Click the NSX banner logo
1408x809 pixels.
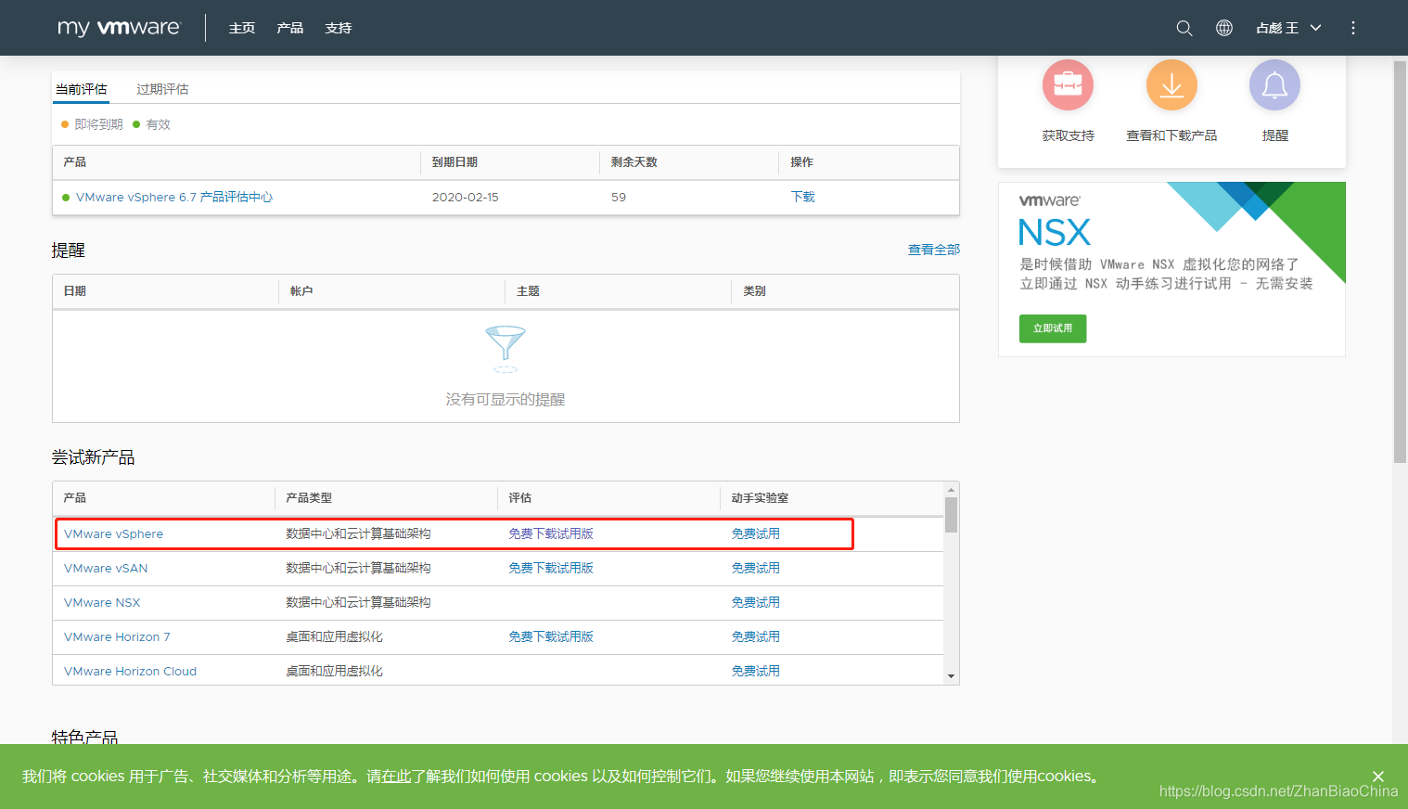1055,231
